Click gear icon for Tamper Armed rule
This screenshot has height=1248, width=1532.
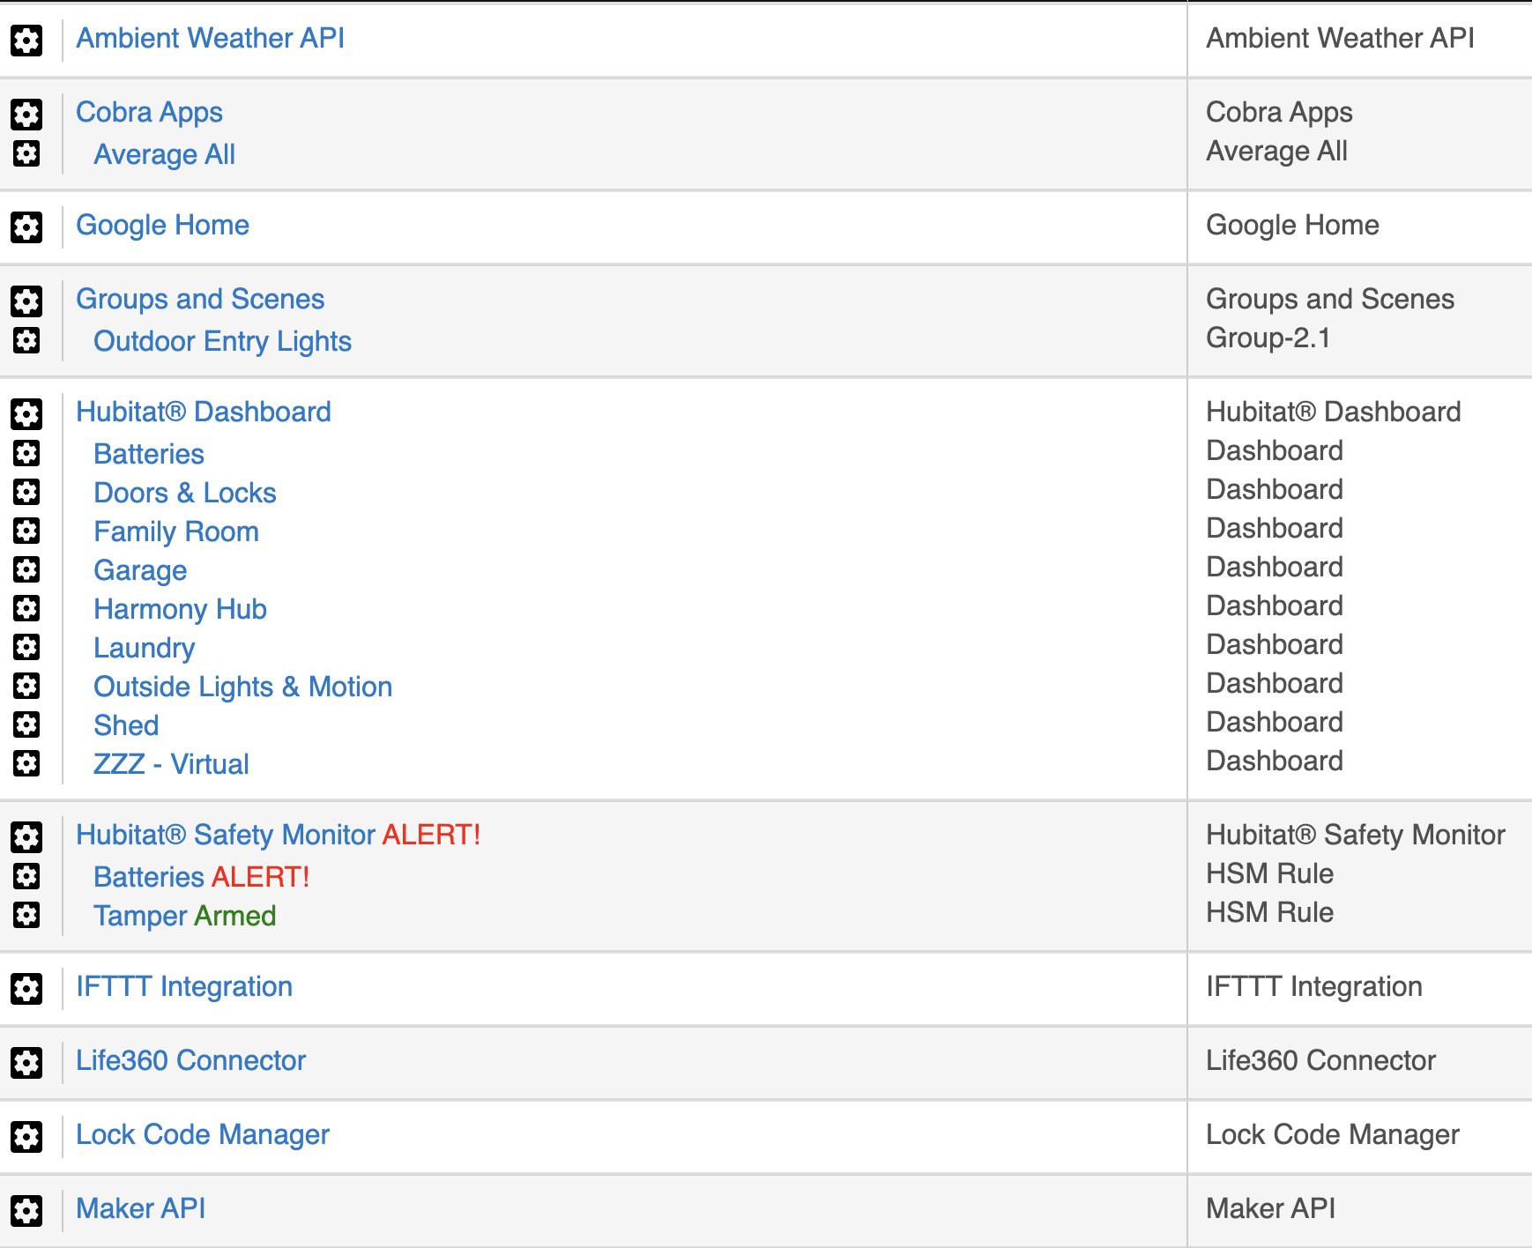pyautogui.click(x=26, y=915)
